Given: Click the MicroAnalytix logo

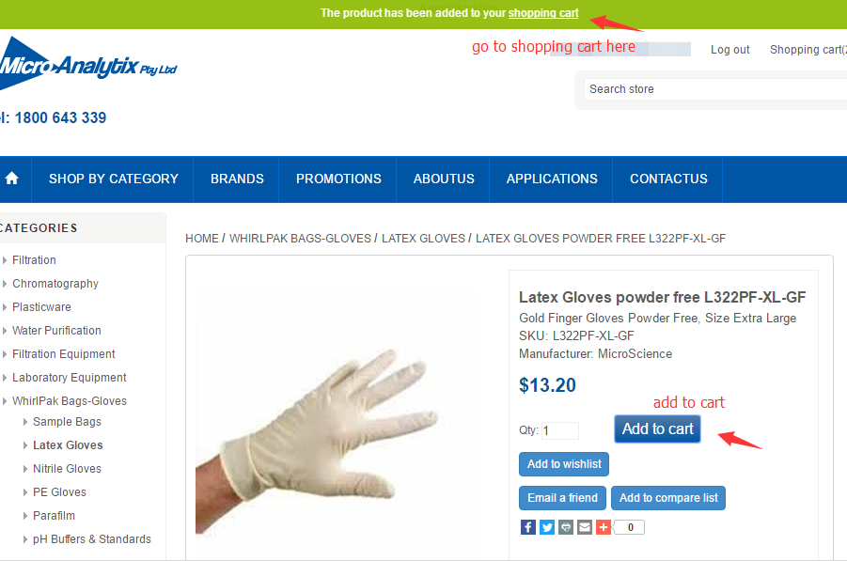Looking at the screenshot, I should click(88, 64).
